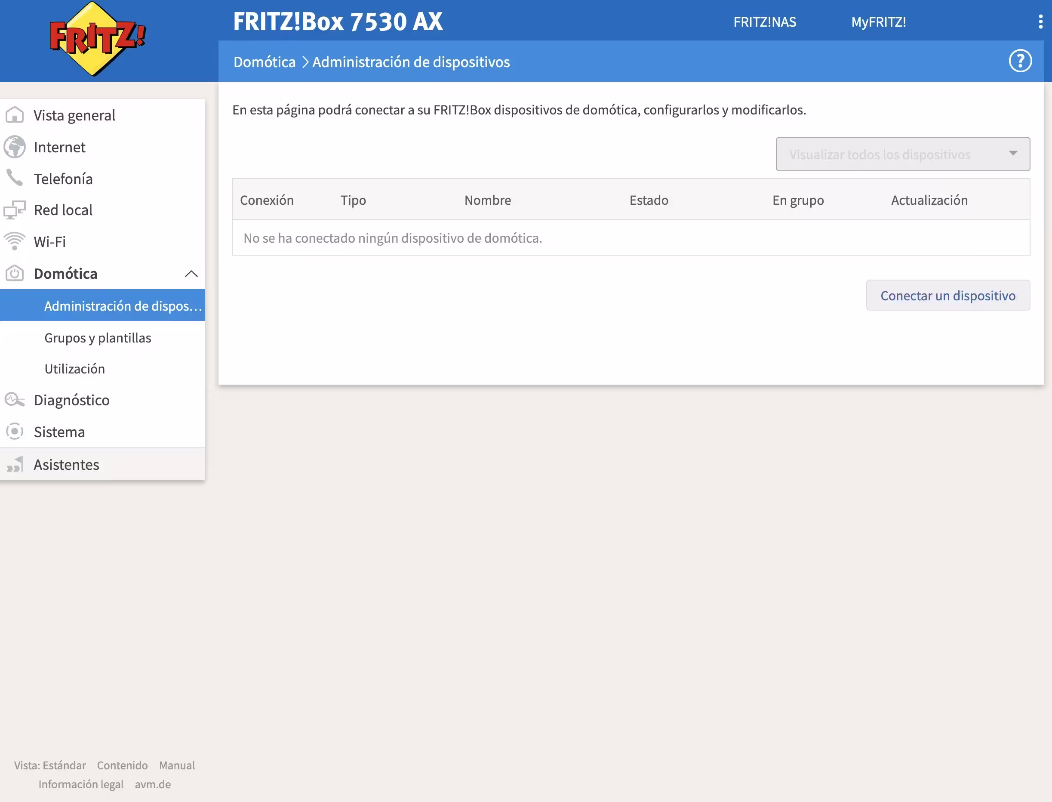Open Telefonía menu item

(102, 179)
